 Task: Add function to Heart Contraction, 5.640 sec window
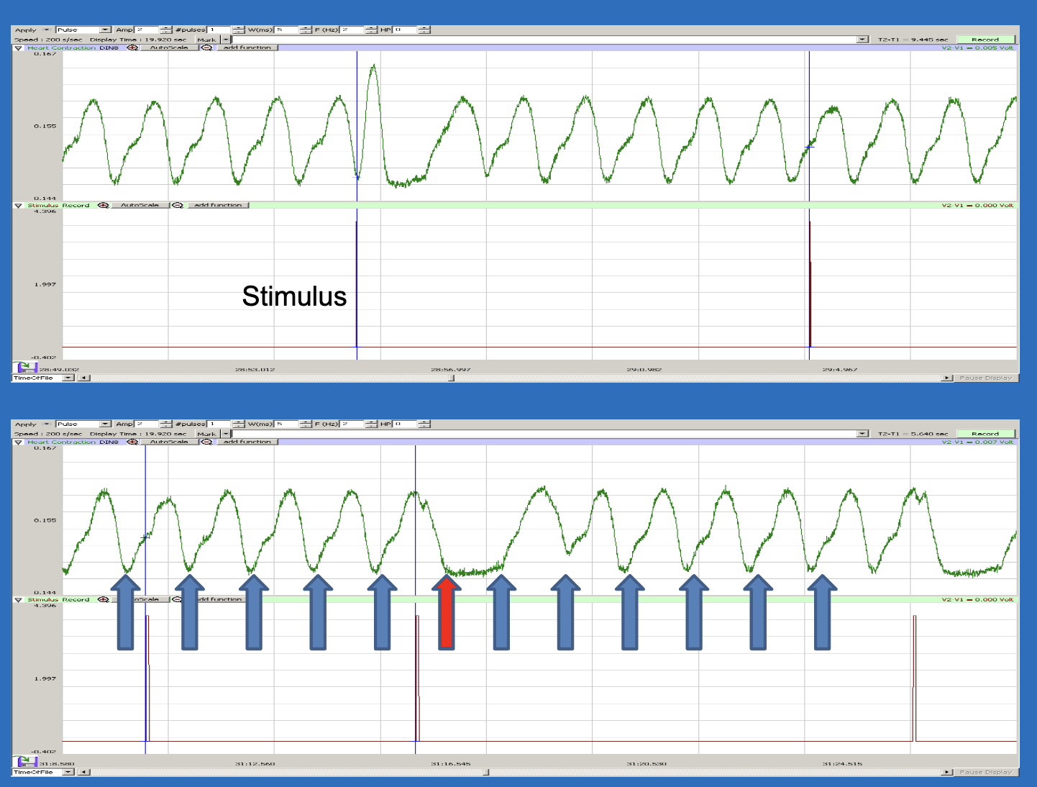tap(247, 442)
